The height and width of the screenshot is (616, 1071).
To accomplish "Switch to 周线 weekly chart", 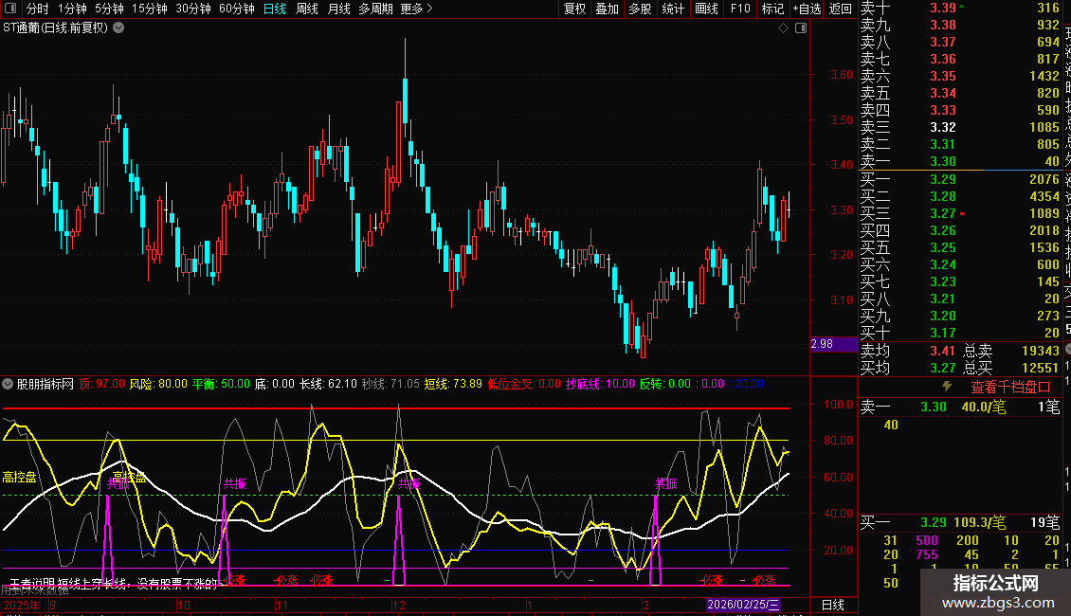I will [307, 9].
